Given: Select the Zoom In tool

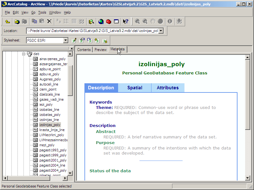Looking at the screenshot, I should click(x=137, y=22).
